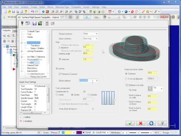Click the first green cube view icon
Viewport: 181px width, 136px height.
click(x=90, y=12)
